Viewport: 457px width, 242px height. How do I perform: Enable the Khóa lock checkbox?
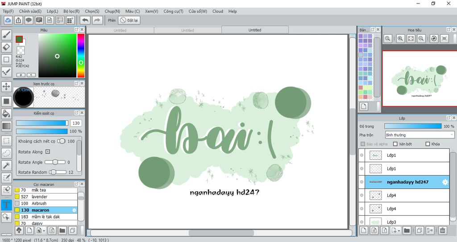428,144
